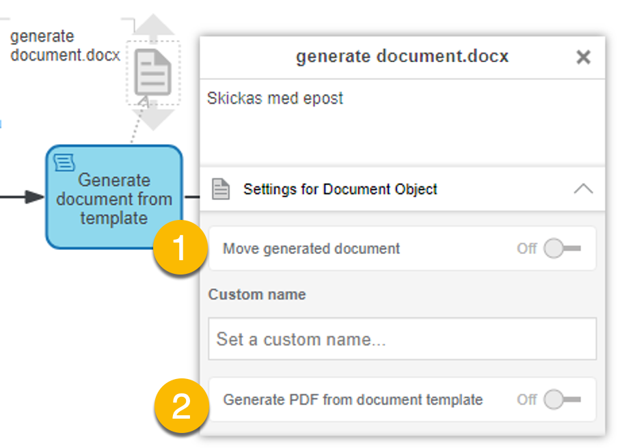Select the document data object icon on canvas
The height and width of the screenshot is (448, 618).
click(152, 72)
